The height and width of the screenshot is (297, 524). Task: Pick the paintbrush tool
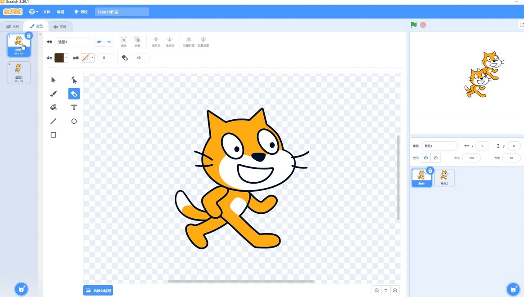(x=54, y=94)
